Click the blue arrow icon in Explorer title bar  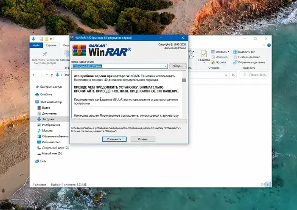point(34,39)
